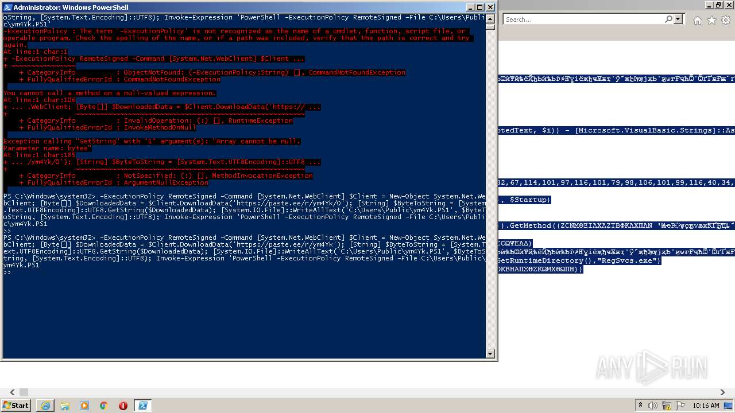
Task: Click the 'ArgumentNullException' error ID text
Action: (166, 182)
